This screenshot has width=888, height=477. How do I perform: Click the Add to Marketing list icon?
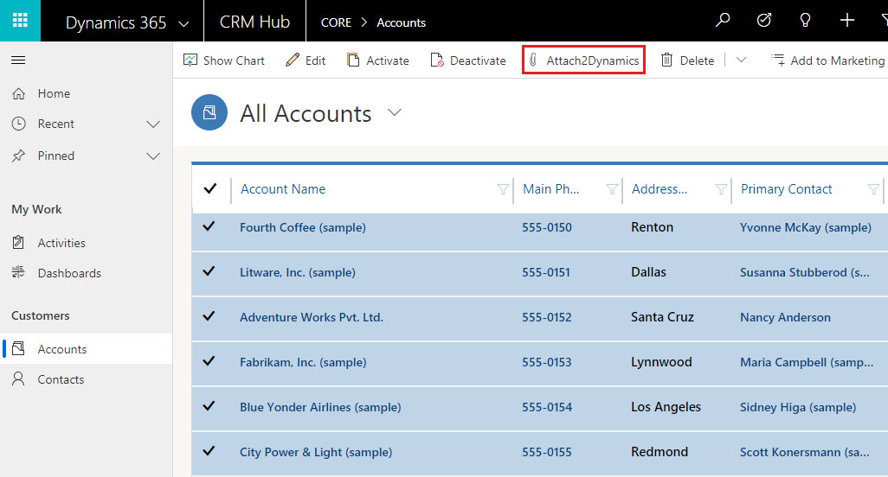click(778, 60)
